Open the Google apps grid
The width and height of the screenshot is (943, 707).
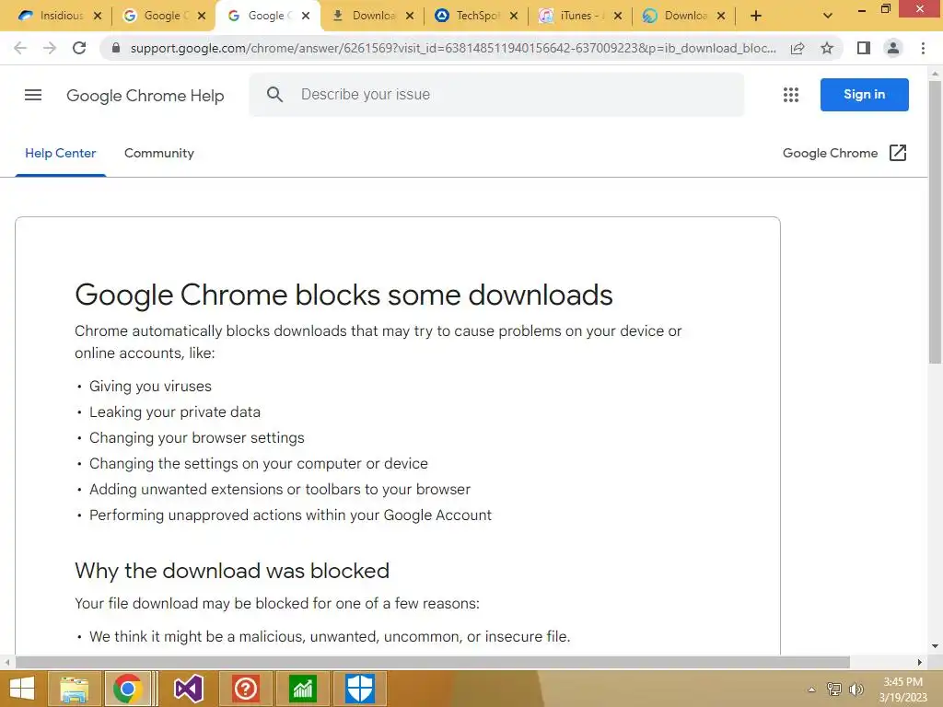(x=791, y=95)
